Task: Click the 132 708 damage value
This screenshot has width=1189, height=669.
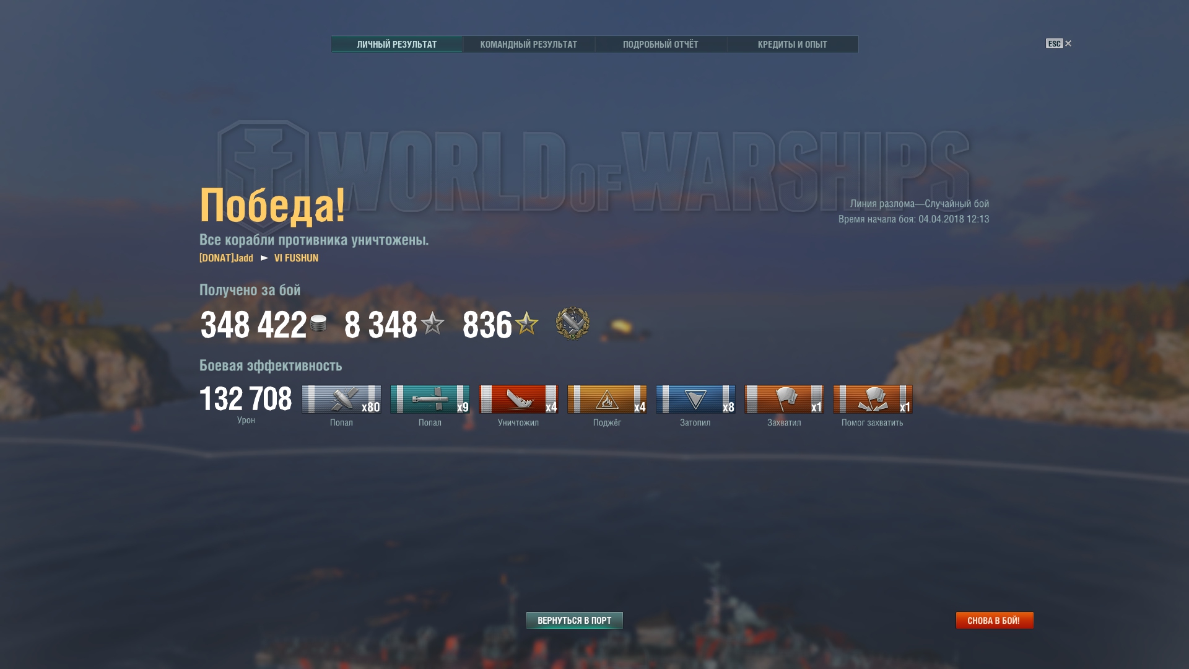Action: 245,398
